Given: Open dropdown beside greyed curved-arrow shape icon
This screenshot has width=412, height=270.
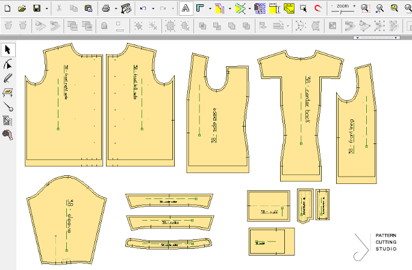Looking at the screenshot, I should [x=288, y=26].
